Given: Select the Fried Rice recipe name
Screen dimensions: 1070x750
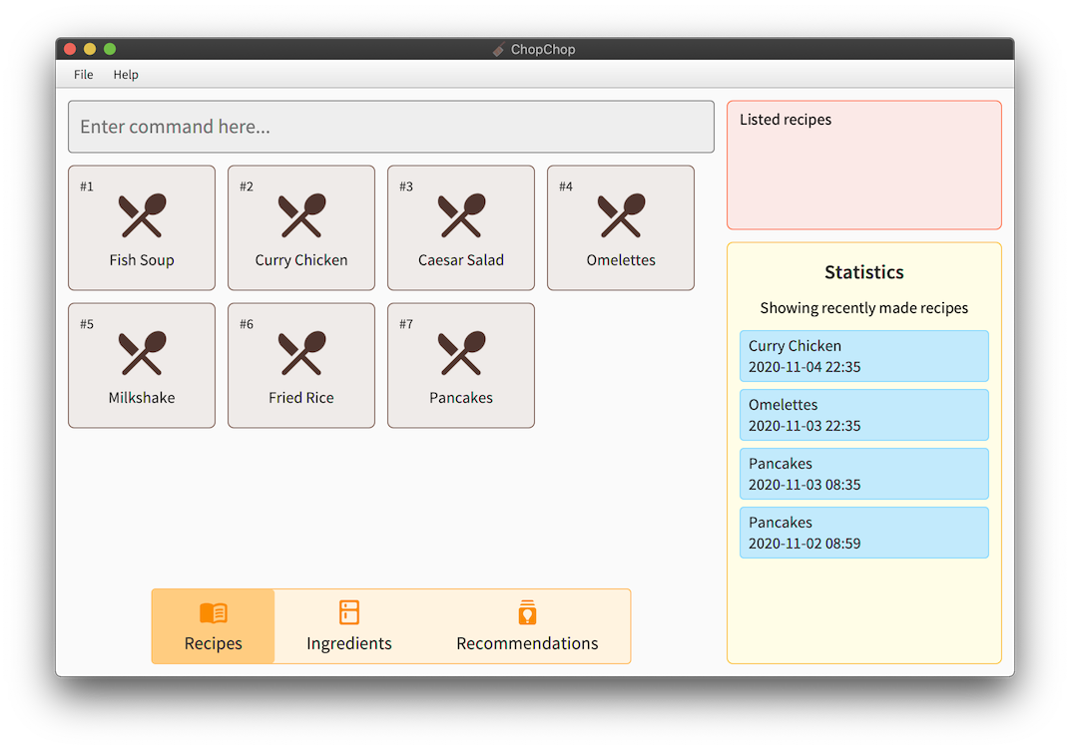Looking at the screenshot, I should click(x=301, y=398).
